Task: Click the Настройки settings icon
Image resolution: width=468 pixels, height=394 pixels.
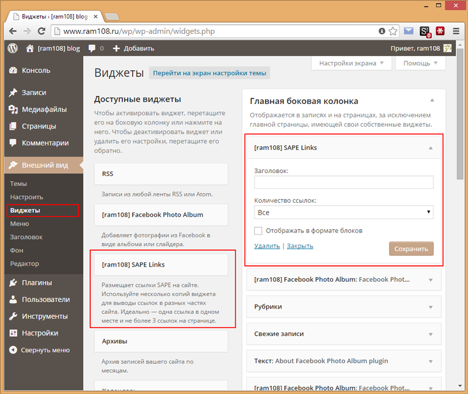Action: 13,333
